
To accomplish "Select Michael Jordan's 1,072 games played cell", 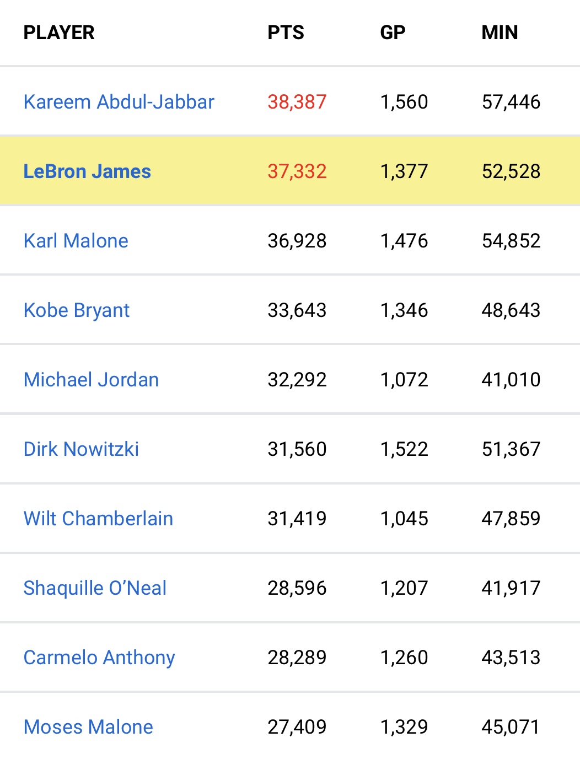I will pos(404,380).
